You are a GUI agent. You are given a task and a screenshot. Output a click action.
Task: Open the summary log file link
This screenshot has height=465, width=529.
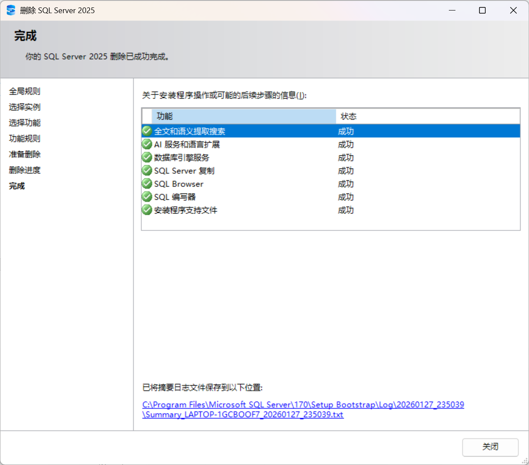point(303,409)
